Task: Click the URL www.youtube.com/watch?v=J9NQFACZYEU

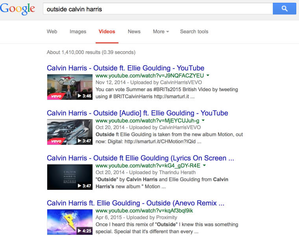Action: [x=149, y=75]
